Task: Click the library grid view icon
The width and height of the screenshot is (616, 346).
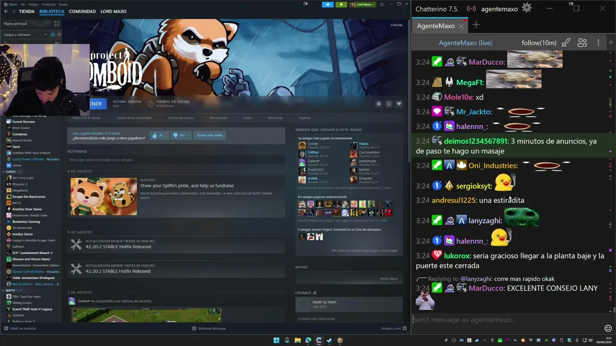Action: [x=56, y=24]
